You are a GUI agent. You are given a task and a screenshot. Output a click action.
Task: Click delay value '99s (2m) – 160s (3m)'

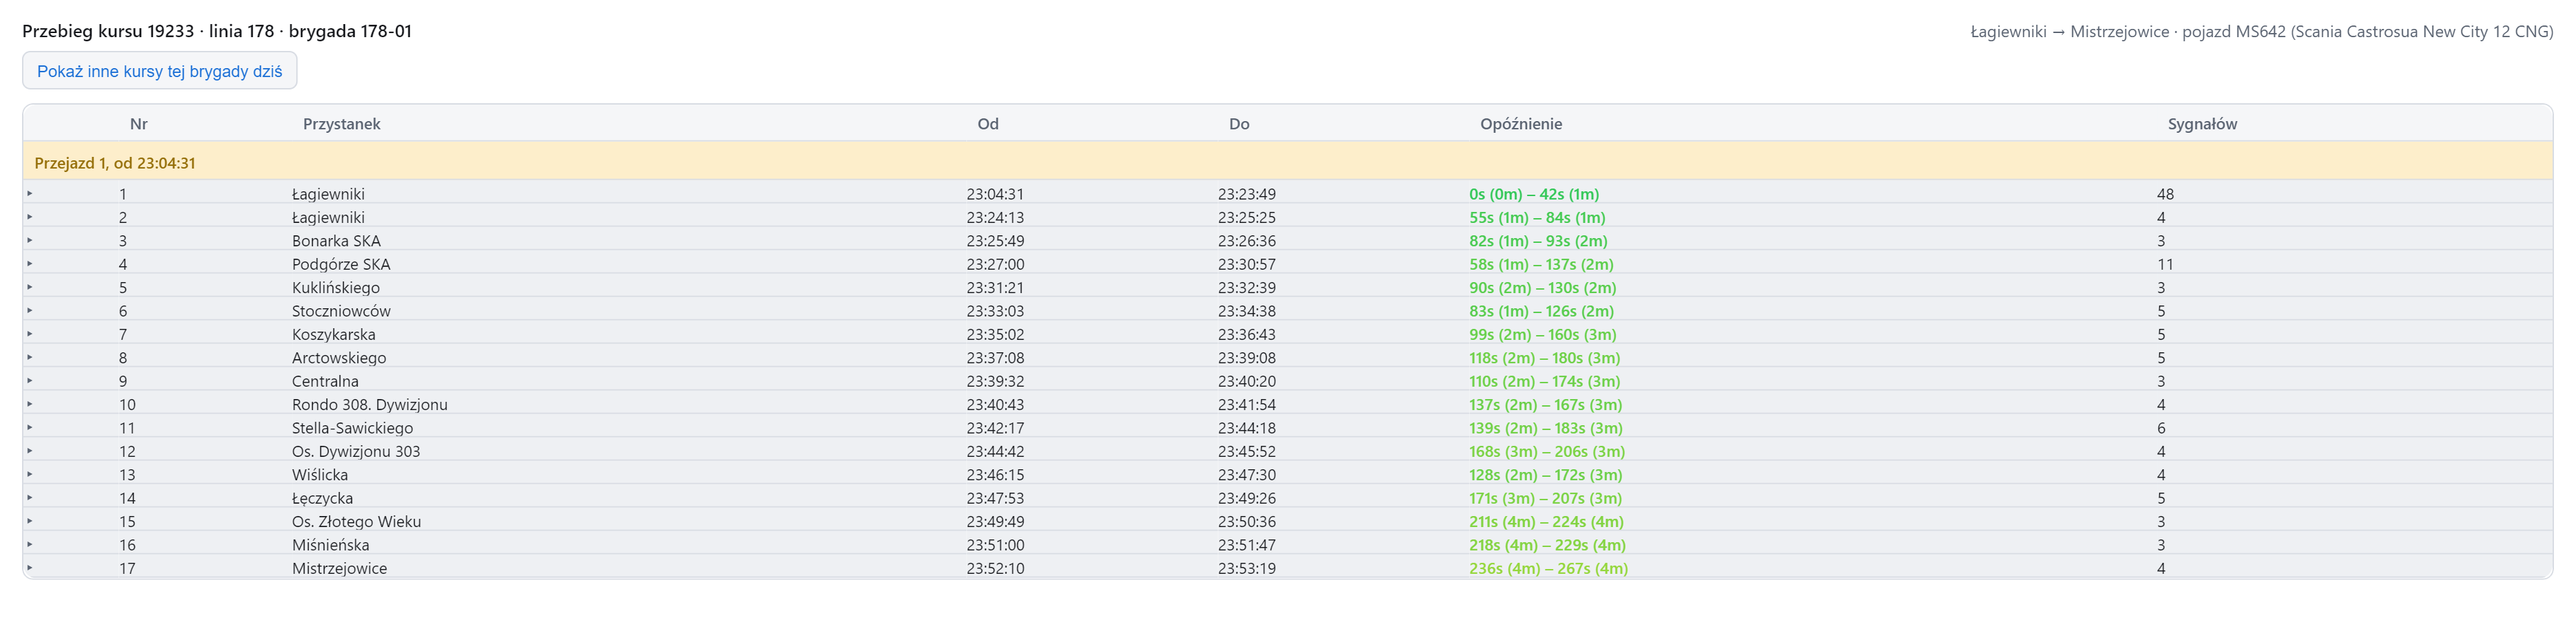tap(1543, 334)
